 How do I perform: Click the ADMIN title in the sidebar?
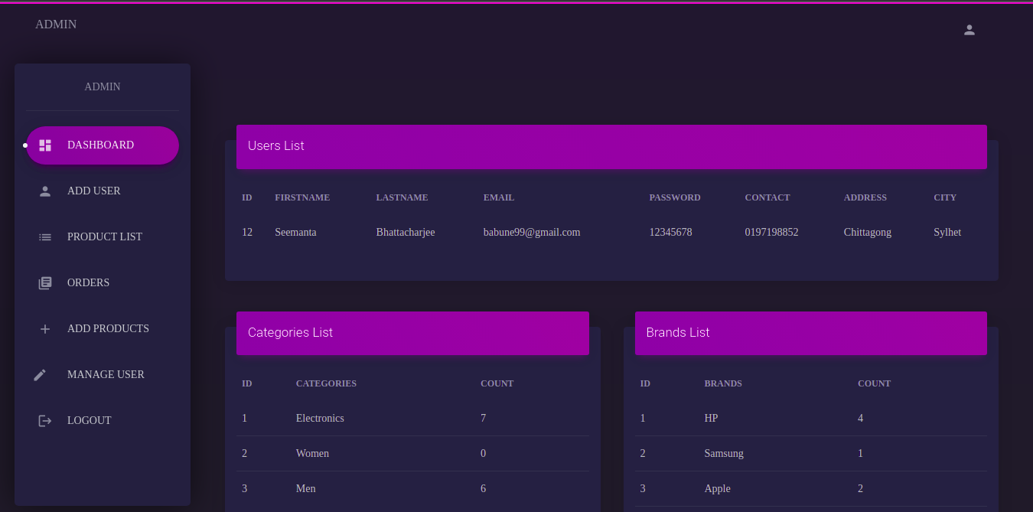tap(103, 86)
